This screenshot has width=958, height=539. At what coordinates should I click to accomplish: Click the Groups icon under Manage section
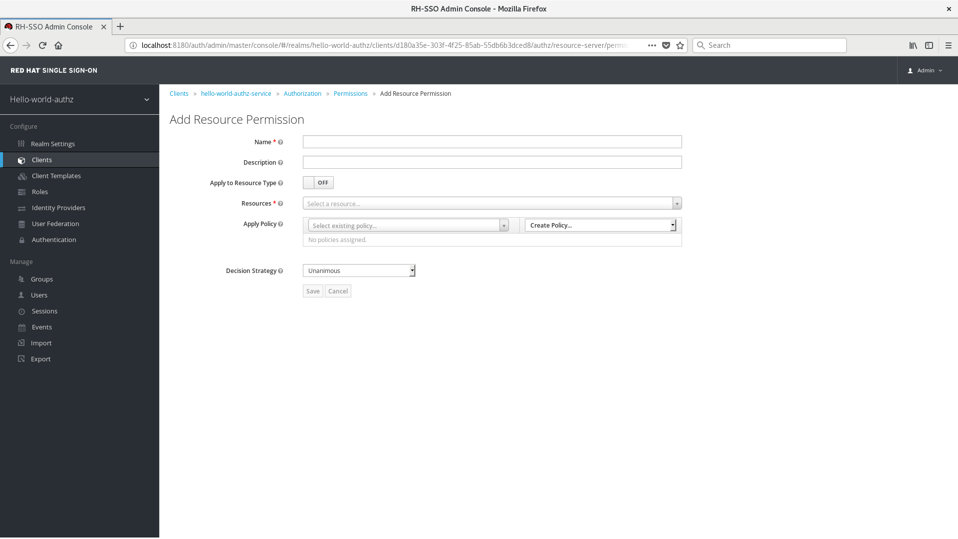click(21, 279)
